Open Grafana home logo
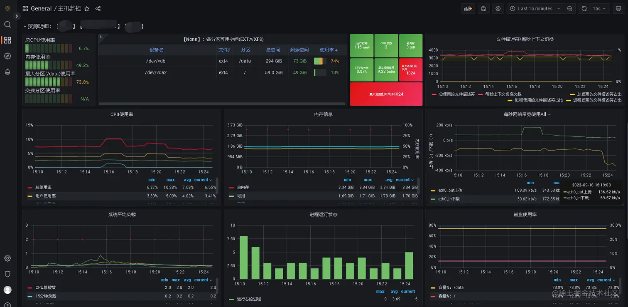The width and height of the screenshot is (628, 307). pyautogui.click(x=7, y=8)
